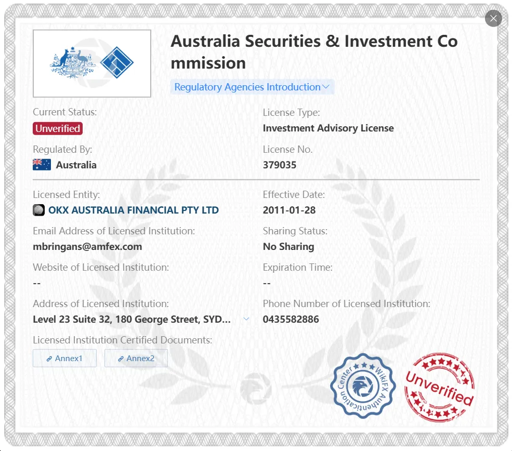
Task: Click the WikiFX Authentication Center seal
Action: [363, 386]
